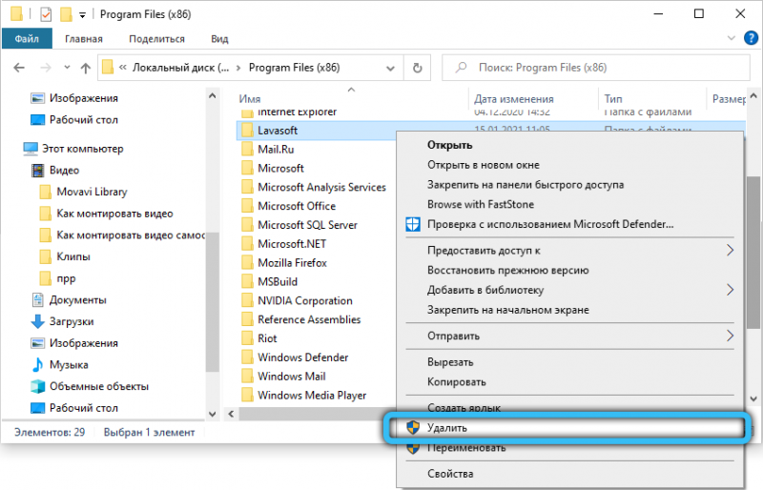Click the navigation pane scrollbar up arrow
The width and height of the screenshot is (763, 490).
[212, 96]
